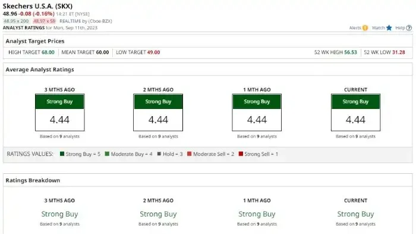Click the Alerts bell icon
Screen dimensions: 416x234
(365, 27)
